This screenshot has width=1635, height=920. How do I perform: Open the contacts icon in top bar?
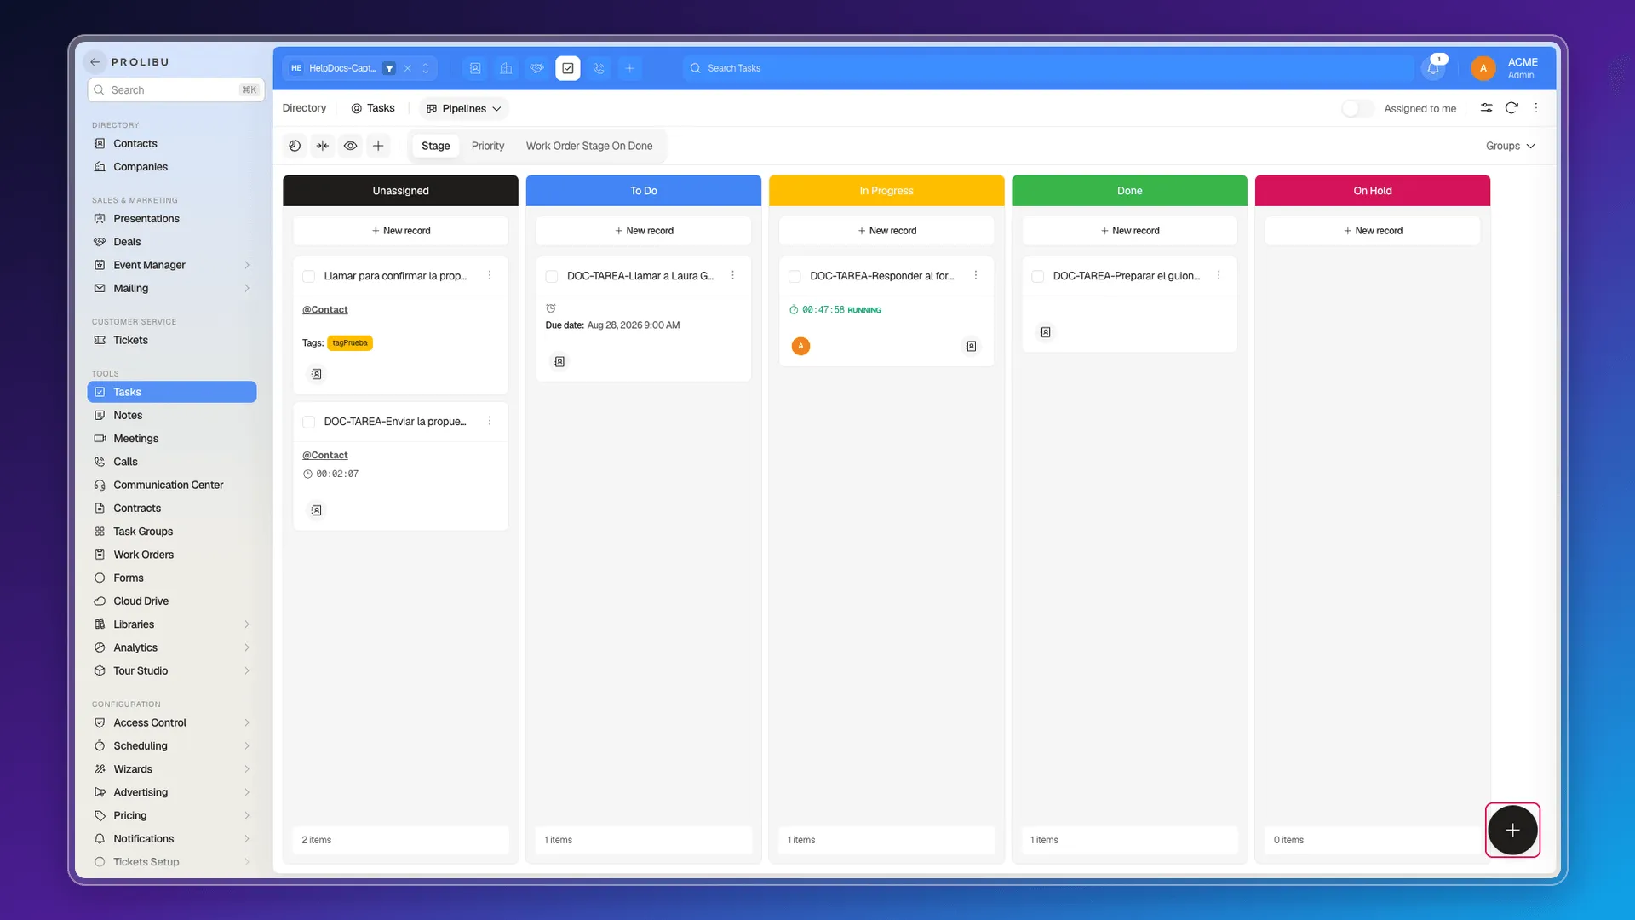[475, 68]
